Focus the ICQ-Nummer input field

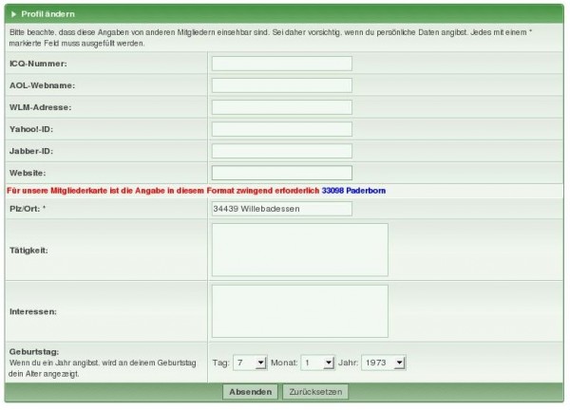click(x=281, y=64)
